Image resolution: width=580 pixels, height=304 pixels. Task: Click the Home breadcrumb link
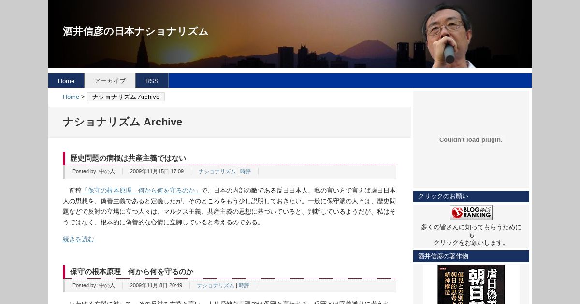71,97
